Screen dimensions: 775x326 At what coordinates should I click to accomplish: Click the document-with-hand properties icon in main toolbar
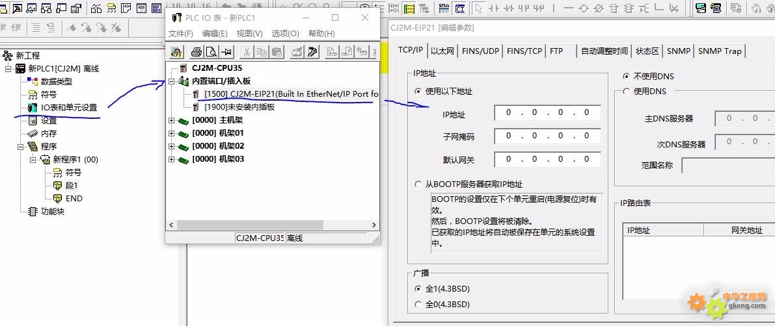(x=76, y=8)
